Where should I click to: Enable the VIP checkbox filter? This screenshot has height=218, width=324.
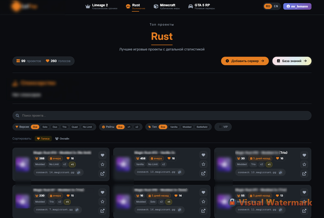220,127
